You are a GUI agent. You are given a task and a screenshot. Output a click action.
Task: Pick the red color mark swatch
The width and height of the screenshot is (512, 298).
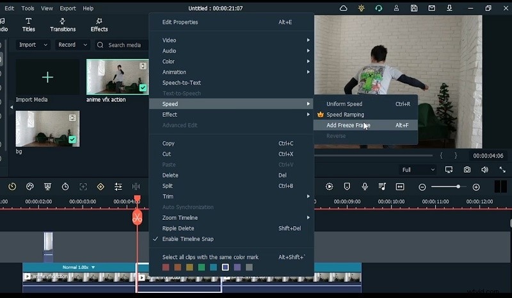166,267
